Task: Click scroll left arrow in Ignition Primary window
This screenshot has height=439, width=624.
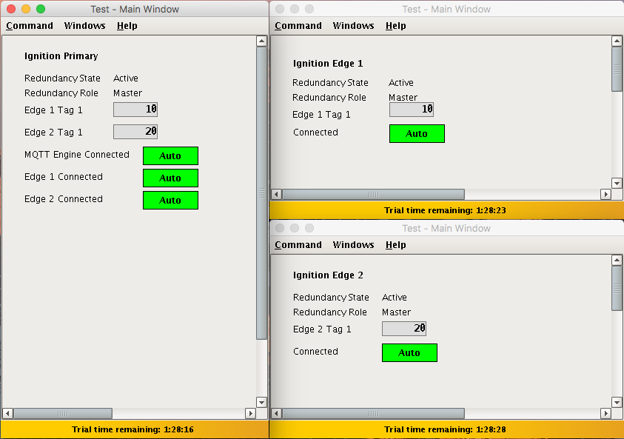Action: (7, 413)
